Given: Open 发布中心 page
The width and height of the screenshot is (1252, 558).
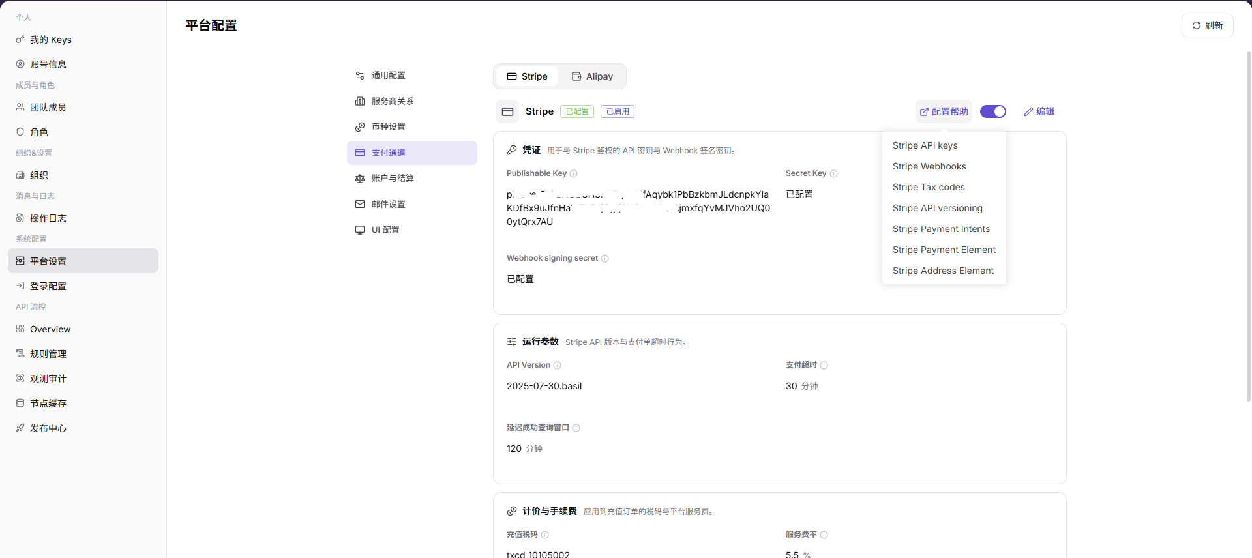Looking at the screenshot, I should pos(83,428).
